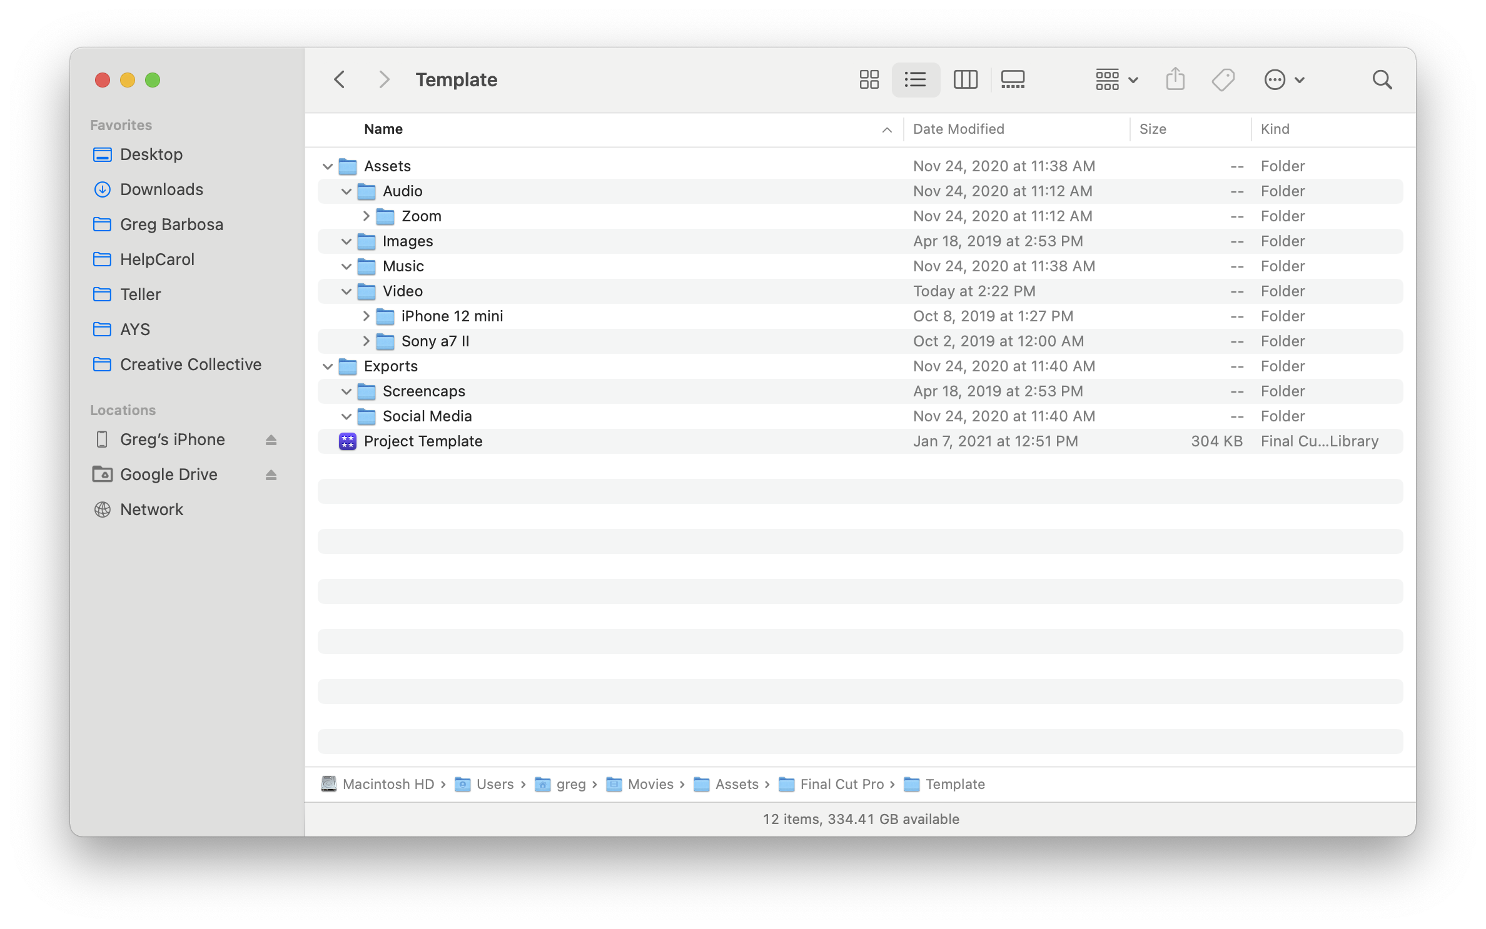The height and width of the screenshot is (929, 1486).
Task: Sort by Size column header
Action: coord(1153,129)
